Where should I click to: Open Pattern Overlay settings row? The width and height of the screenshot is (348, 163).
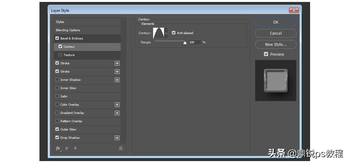click(87, 121)
